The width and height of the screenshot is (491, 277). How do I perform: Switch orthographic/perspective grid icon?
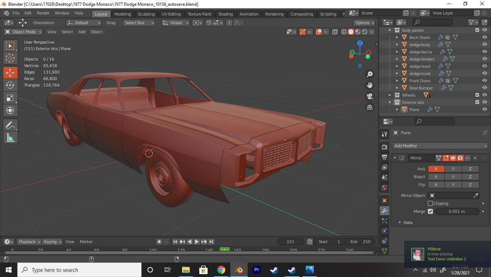pyautogui.click(x=370, y=107)
